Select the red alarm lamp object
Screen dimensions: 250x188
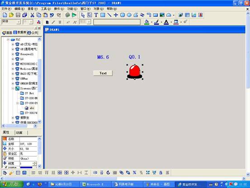tap(135, 72)
